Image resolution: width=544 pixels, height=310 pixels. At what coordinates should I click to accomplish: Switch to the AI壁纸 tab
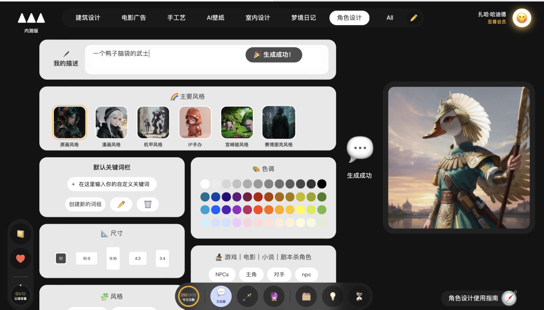[216, 18]
